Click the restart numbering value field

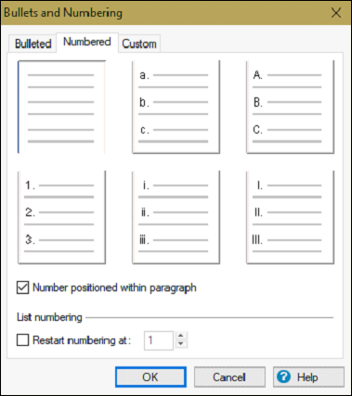(159, 340)
